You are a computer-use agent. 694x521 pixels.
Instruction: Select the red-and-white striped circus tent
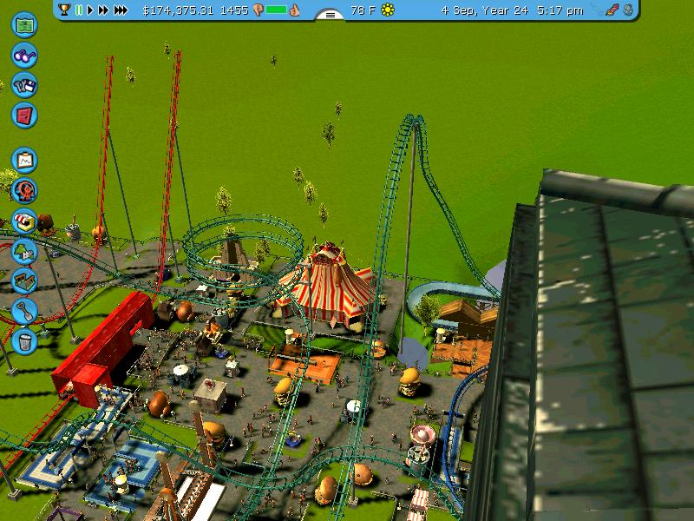pyautogui.click(x=327, y=284)
